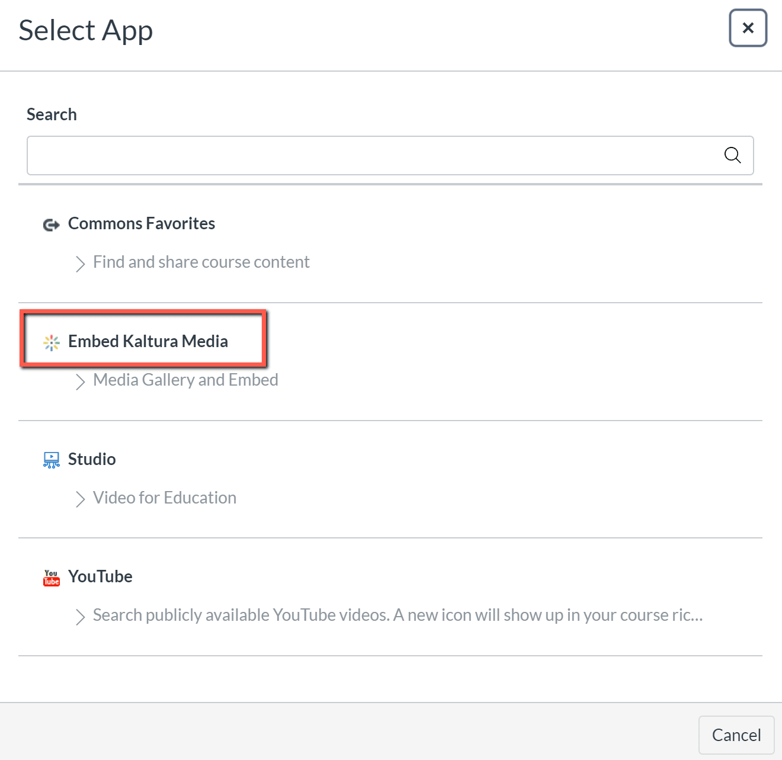This screenshot has height=760, width=782.
Task: Select Commons Favorites app
Action: click(x=142, y=223)
